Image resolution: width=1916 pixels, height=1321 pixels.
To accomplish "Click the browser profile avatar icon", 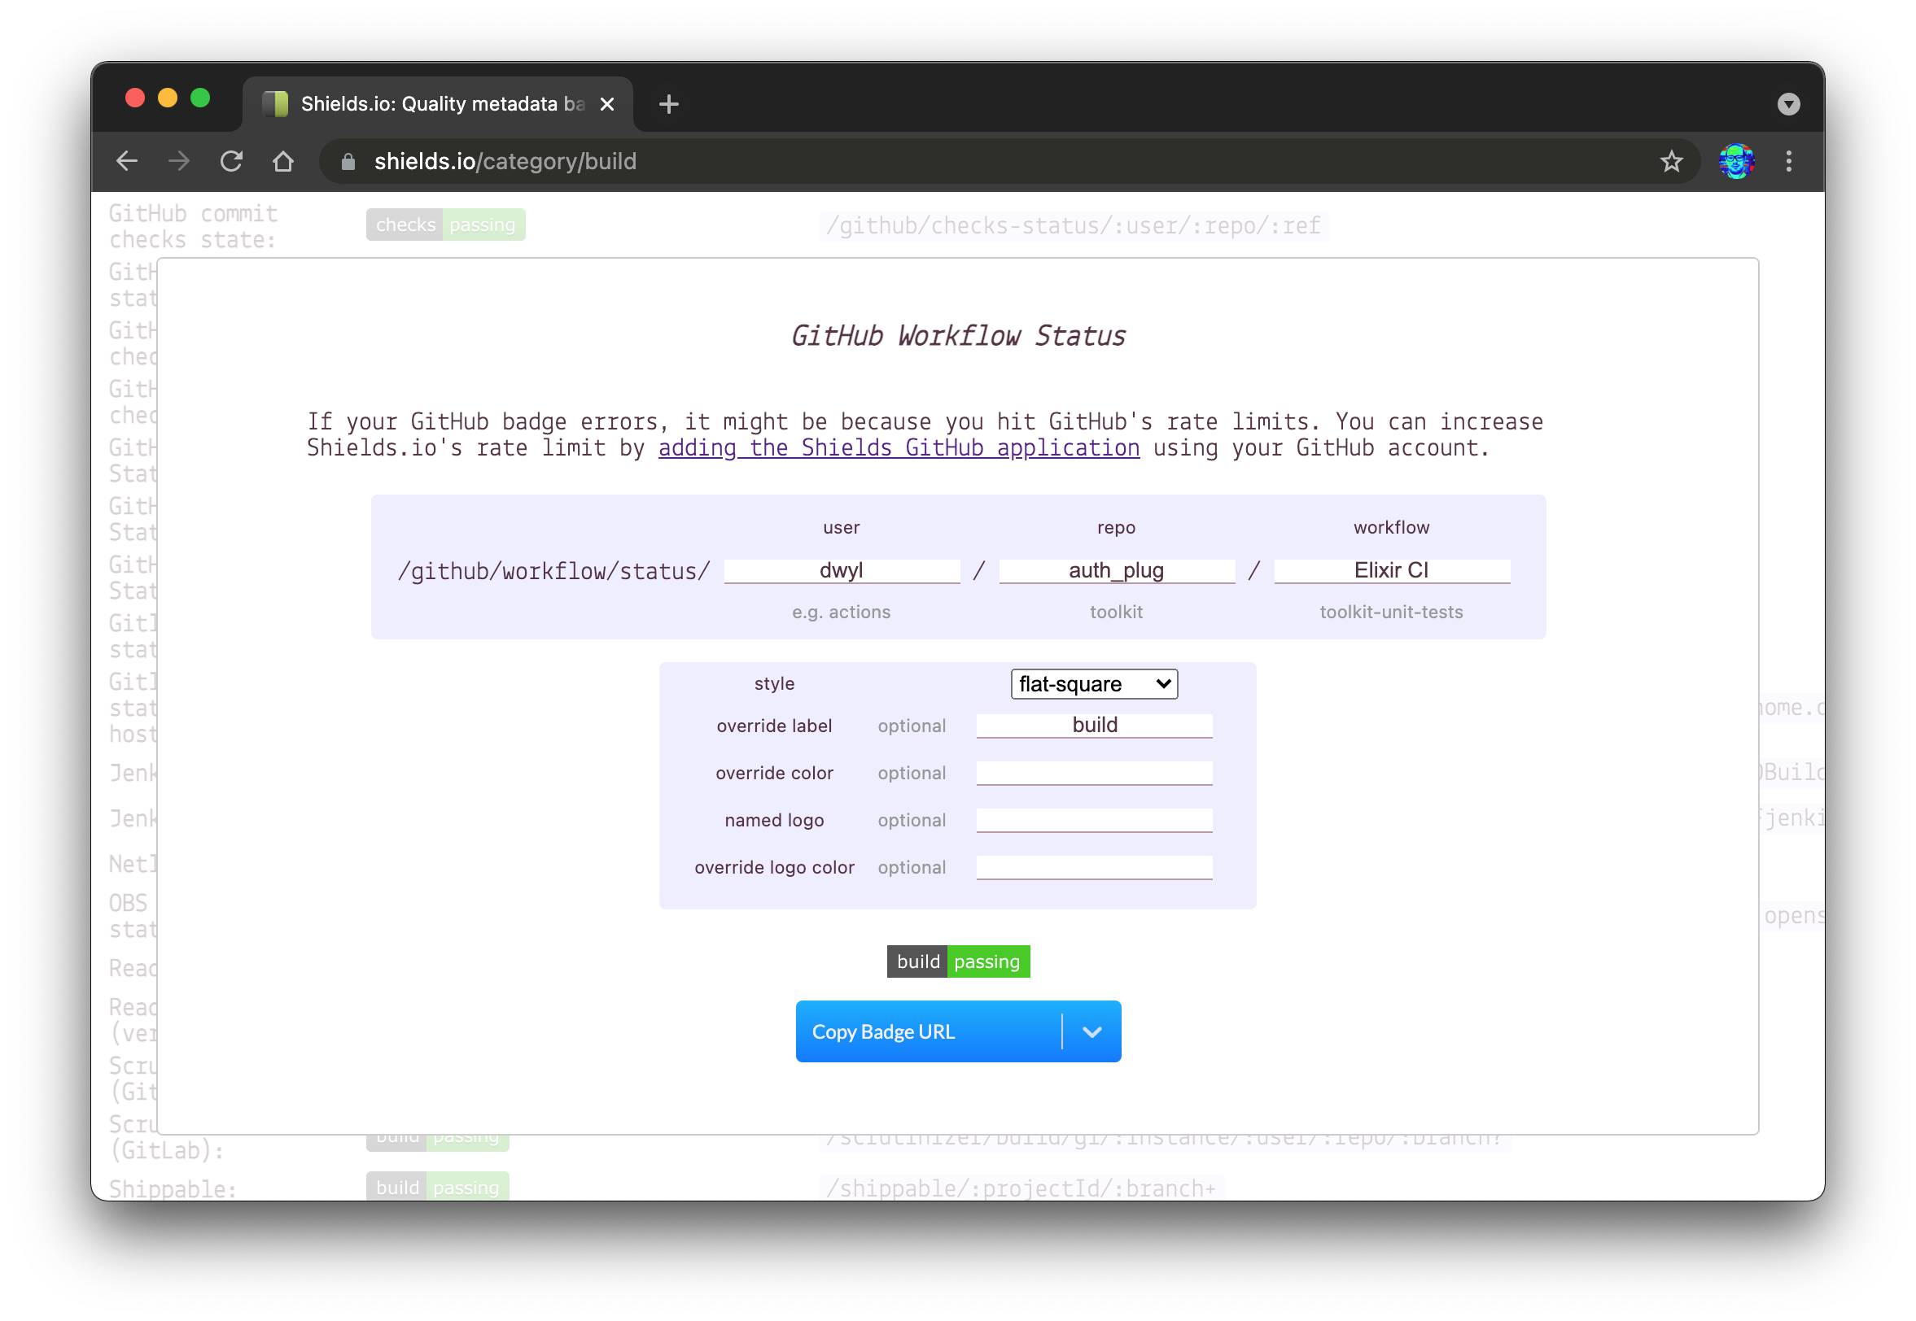I will [x=1735, y=162].
